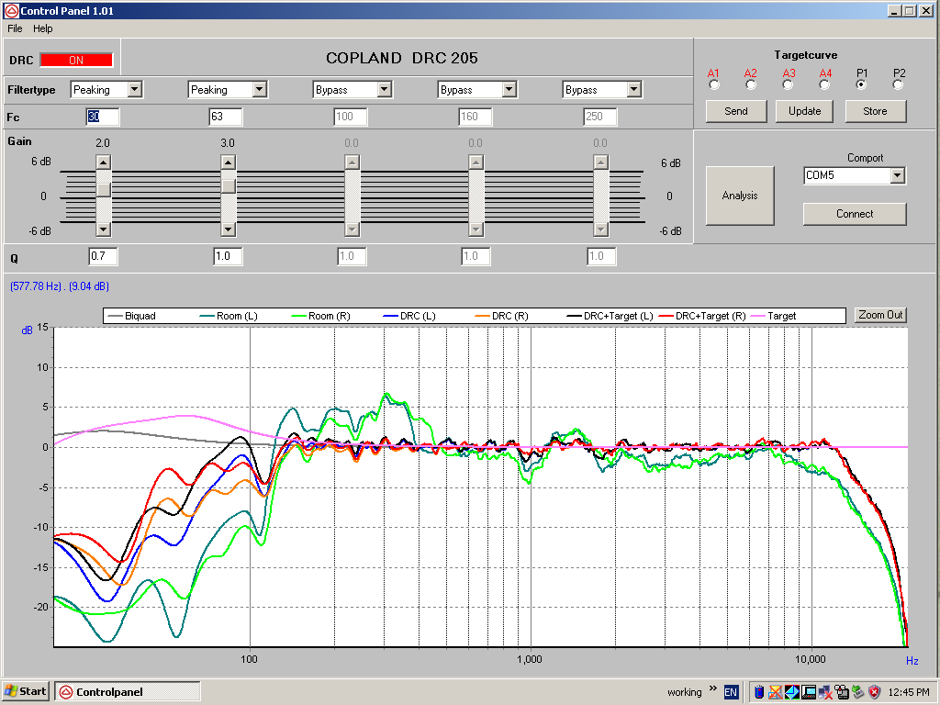The image size is (940, 705).
Task: Click the up arrow of the 30 Hz gain slider
Action: 104,162
